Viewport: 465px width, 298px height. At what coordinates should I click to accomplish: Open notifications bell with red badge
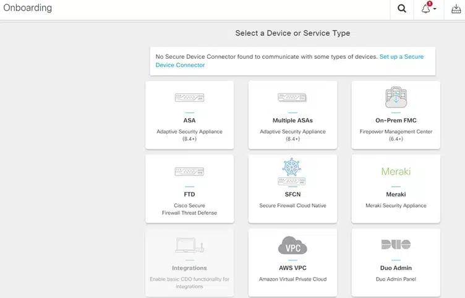tap(426, 7)
